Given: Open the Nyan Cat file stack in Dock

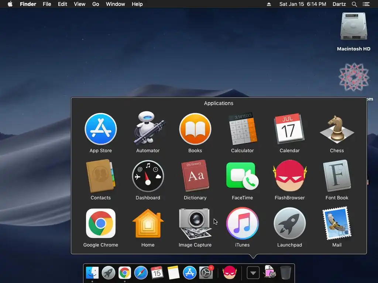Looking at the screenshot, I should (x=269, y=272).
